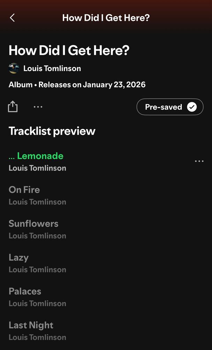This screenshot has width=212, height=350.
Task: Tap the release date text line
Action: click(77, 85)
